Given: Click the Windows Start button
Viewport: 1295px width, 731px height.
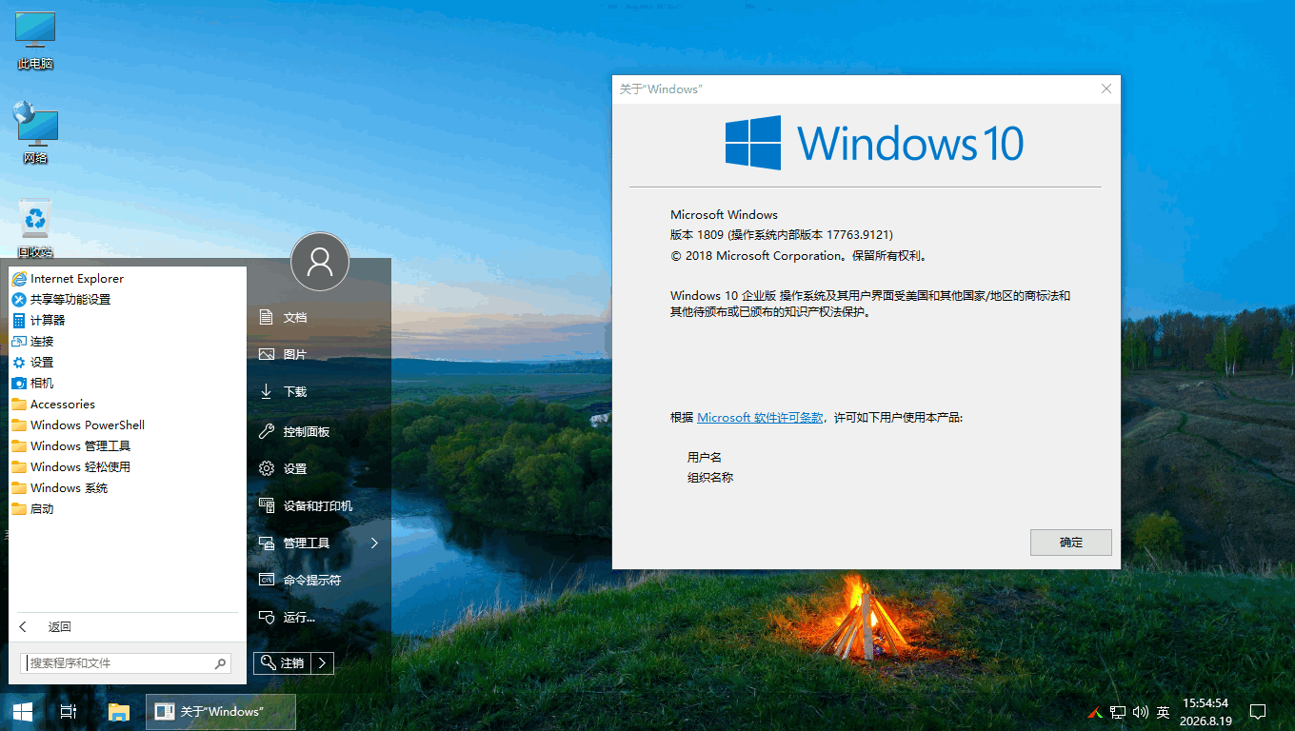Looking at the screenshot, I should coord(23,711).
